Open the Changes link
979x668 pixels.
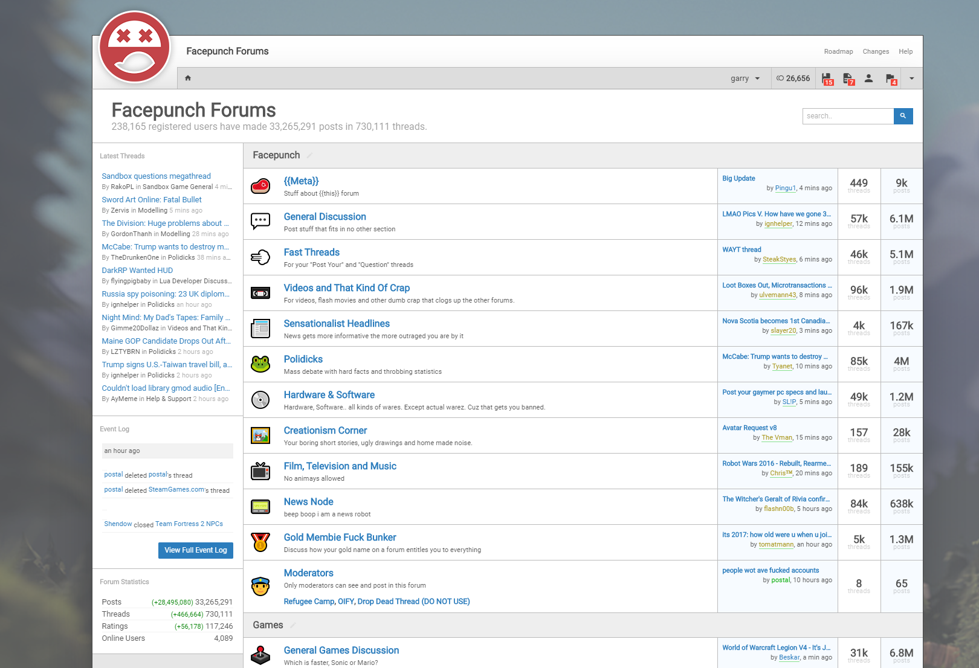tap(876, 51)
